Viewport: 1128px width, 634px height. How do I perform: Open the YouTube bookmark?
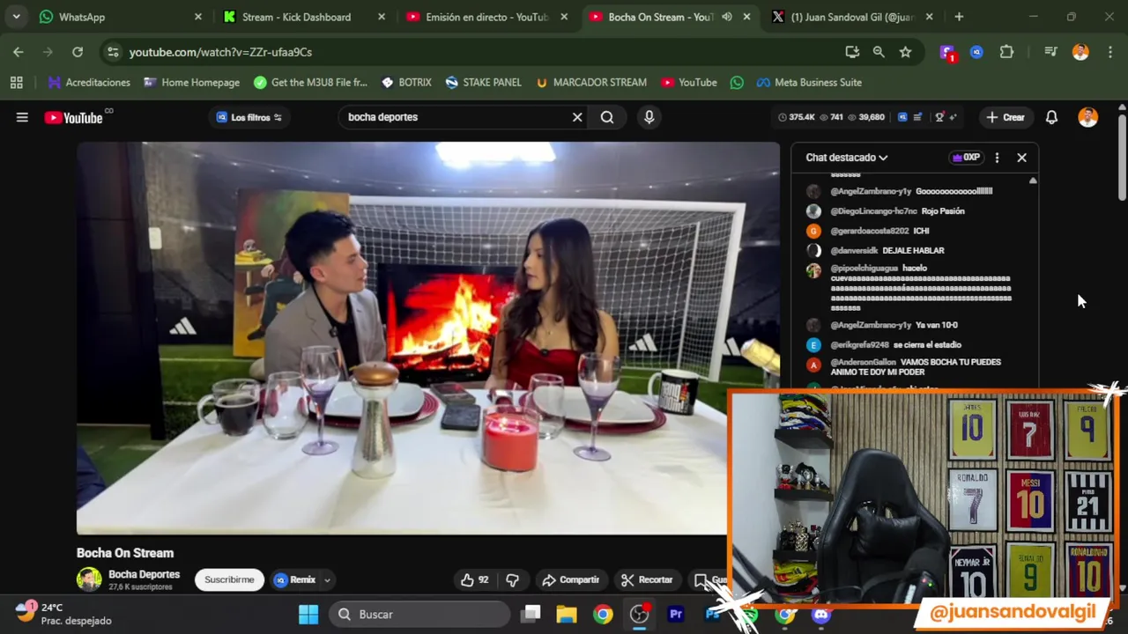(x=688, y=82)
